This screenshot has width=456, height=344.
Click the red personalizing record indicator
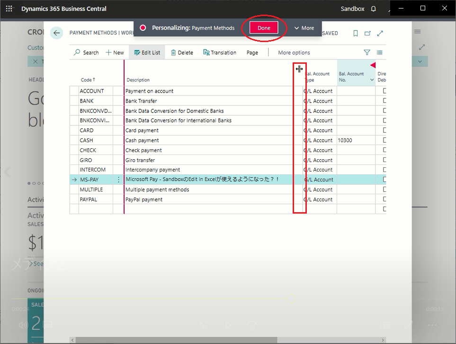[x=143, y=28]
